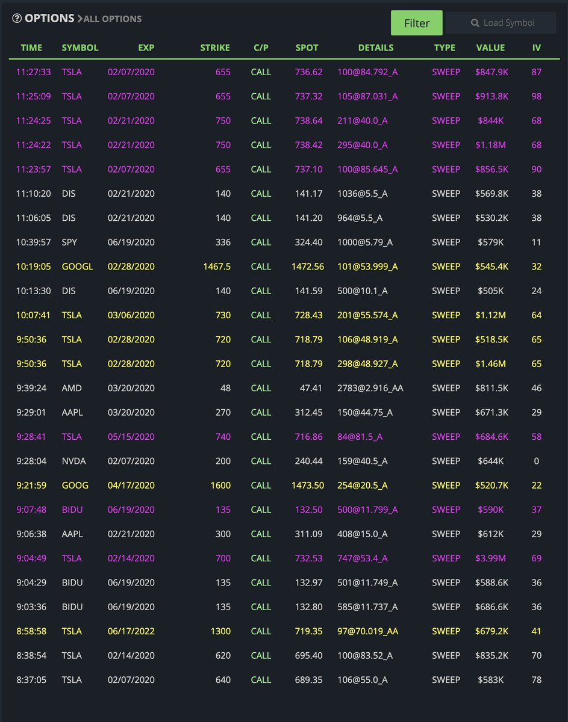Select the GOOG symbol at 9:21:59
This screenshot has width=568, height=722.
75,486
